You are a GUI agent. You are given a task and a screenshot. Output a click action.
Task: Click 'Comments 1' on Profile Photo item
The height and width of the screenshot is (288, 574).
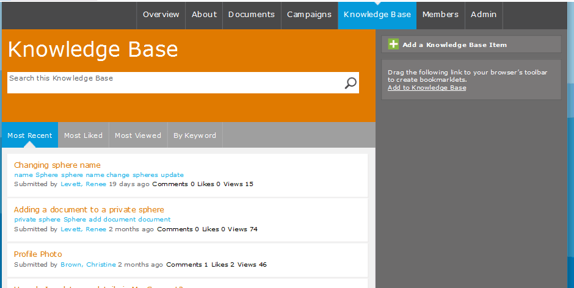(187, 265)
